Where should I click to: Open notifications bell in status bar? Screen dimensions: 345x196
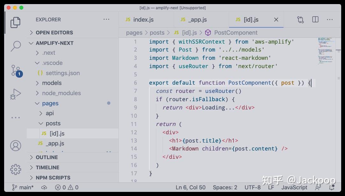tap(332, 187)
